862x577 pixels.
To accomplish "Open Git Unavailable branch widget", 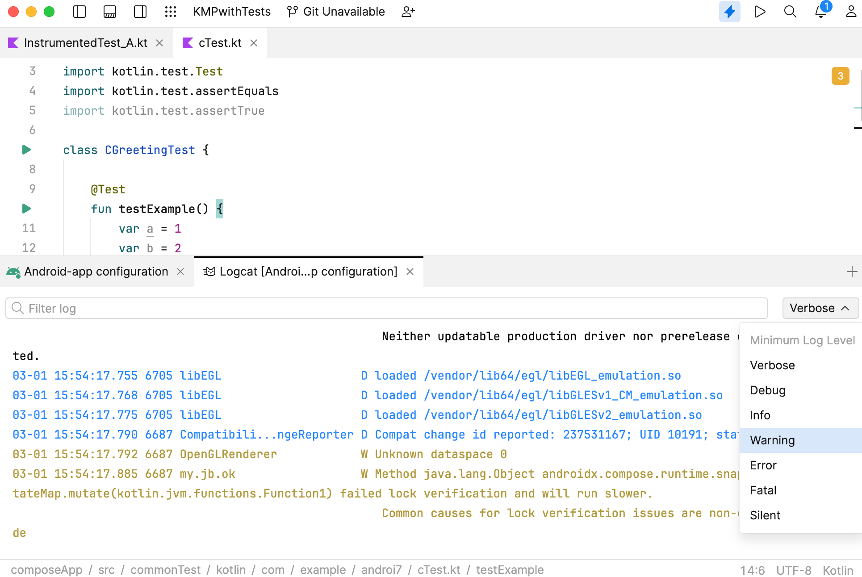I will (x=336, y=12).
